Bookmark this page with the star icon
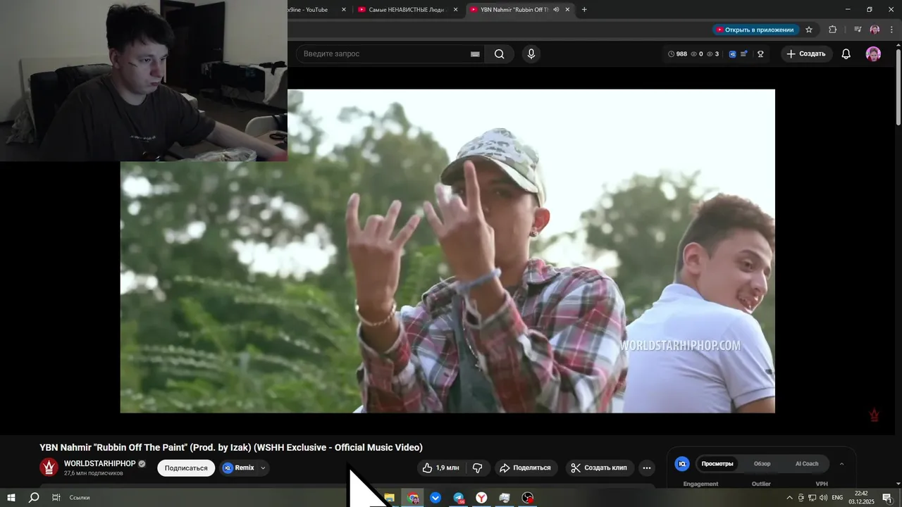Viewport: 902px width, 507px height. [809, 30]
